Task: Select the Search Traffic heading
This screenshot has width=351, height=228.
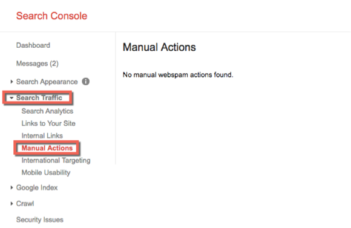Action: [x=39, y=98]
